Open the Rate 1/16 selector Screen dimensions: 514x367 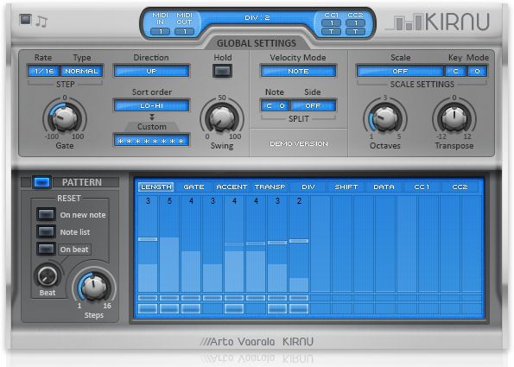43,71
